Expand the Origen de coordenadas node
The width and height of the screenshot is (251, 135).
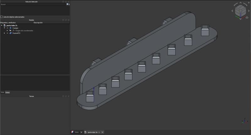click(x=7, y=30)
